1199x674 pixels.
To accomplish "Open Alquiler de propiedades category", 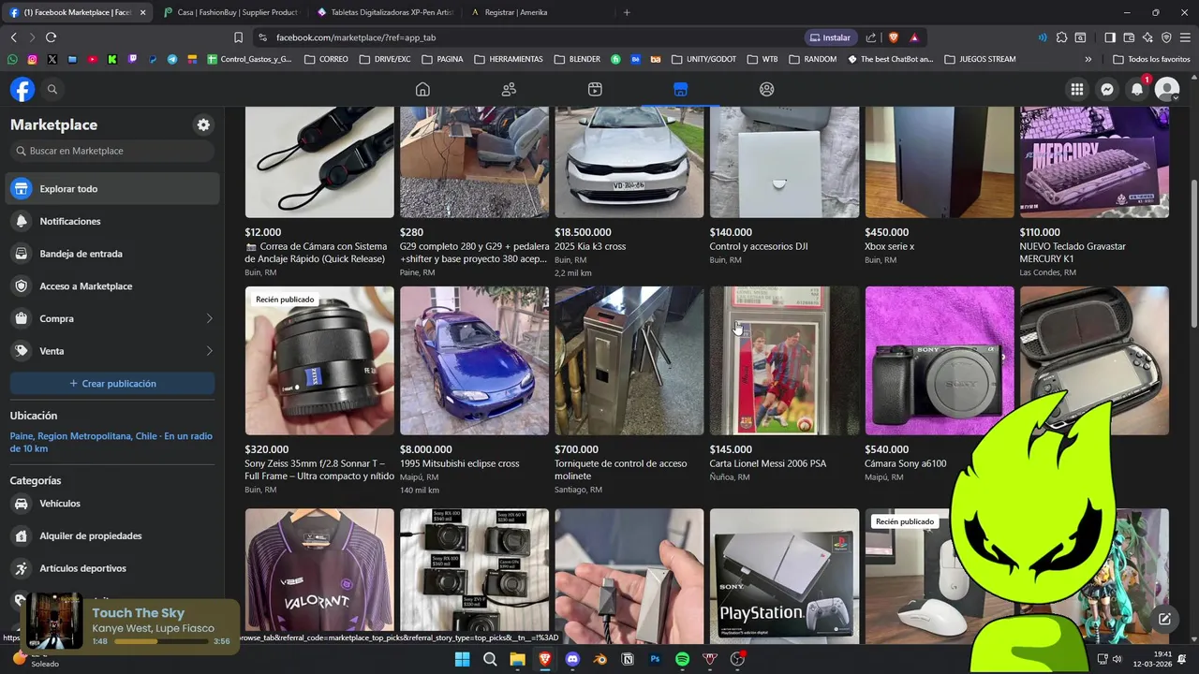I will [112, 535].
